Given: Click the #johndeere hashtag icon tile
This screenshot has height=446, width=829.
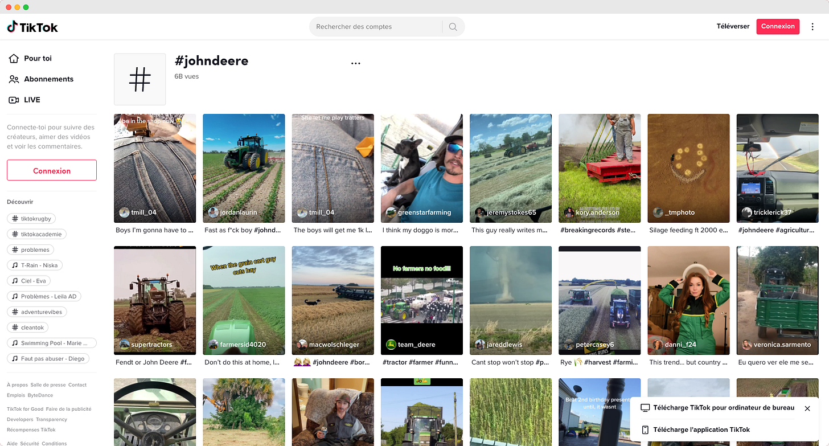Looking at the screenshot, I should pos(140,79).
